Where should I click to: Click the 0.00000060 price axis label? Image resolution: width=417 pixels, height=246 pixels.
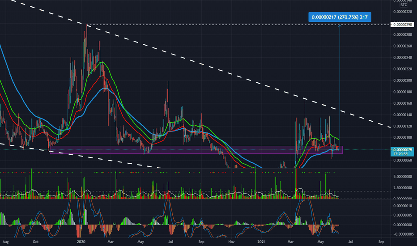tap(402, 161)
